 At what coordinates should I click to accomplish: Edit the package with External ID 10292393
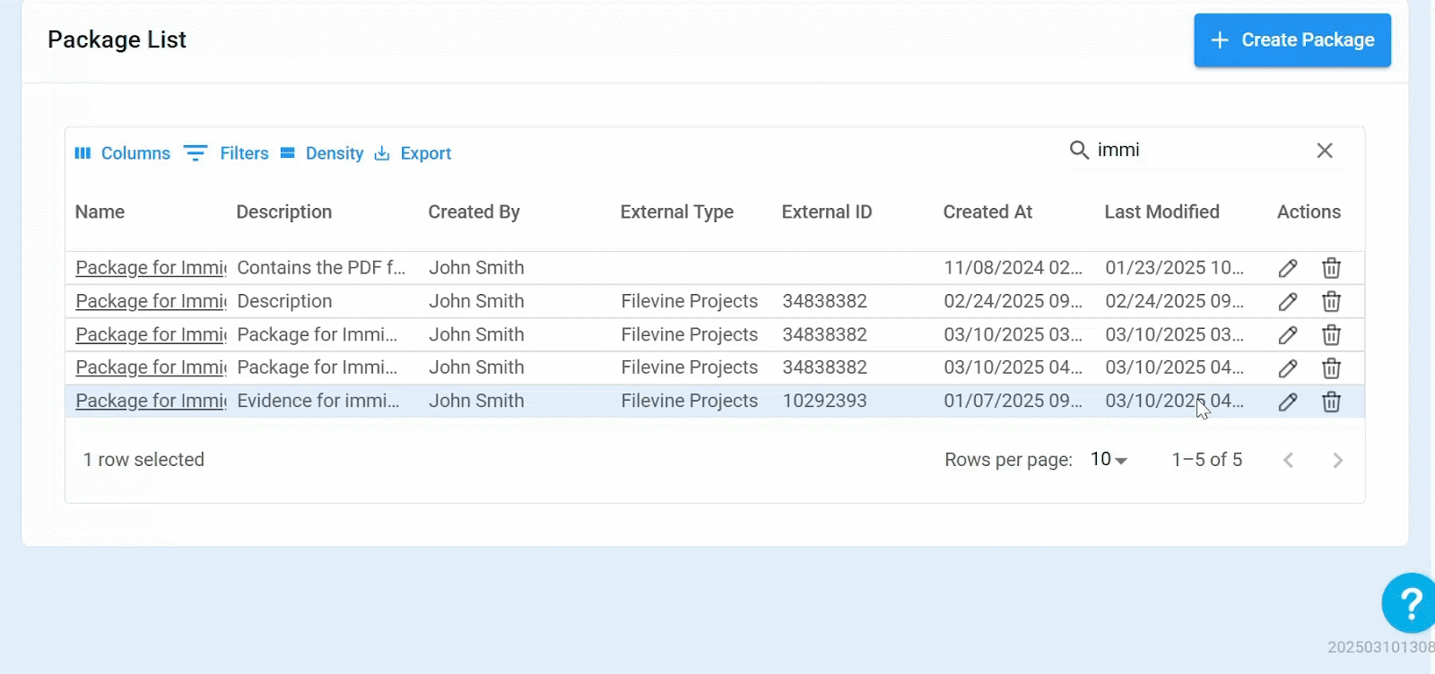click(x=1288, y=402)
